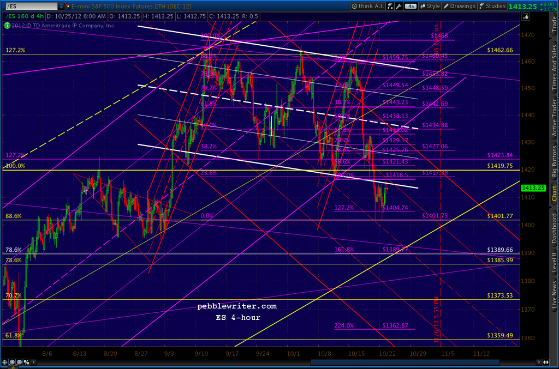This screenshot has height=369, width=559.
Task: Open the chart settings wrench icon
Action: click(399, 6)
